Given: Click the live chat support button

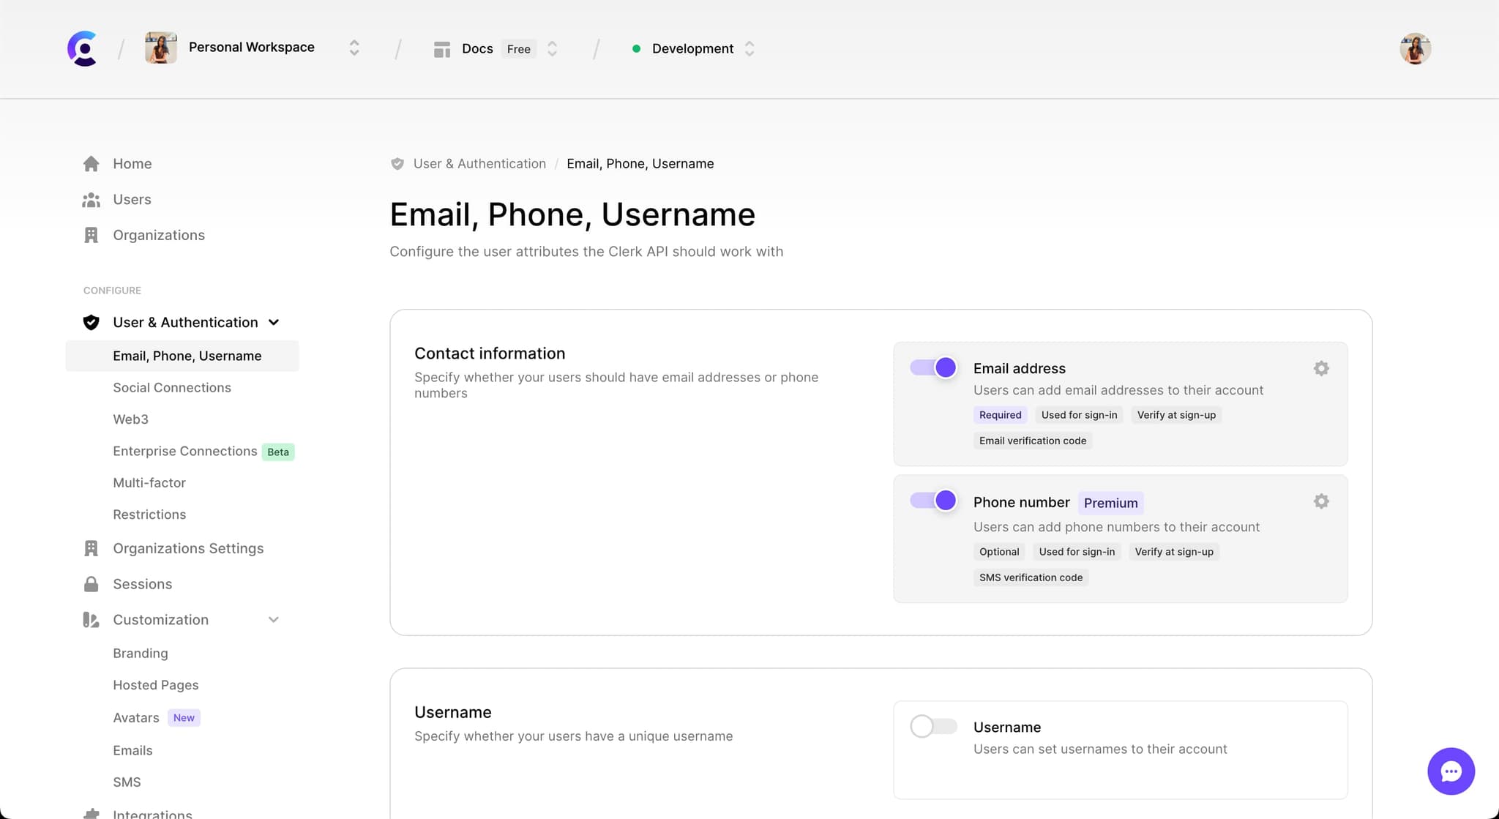Looking at the screenshot, I should tap(1451, 771).
